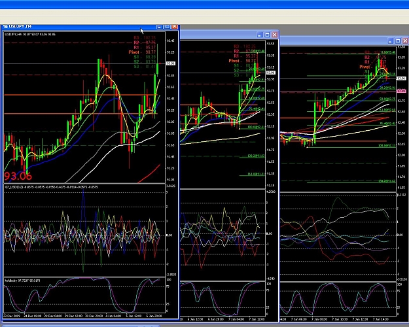Click the USDJPY,H4 window title text

pyautogui.click(x=20, y=26)
